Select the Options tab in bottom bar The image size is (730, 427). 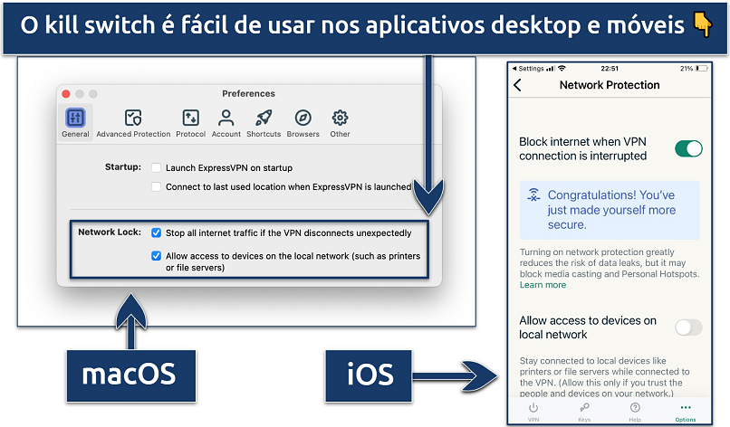(x=686, y=412)
